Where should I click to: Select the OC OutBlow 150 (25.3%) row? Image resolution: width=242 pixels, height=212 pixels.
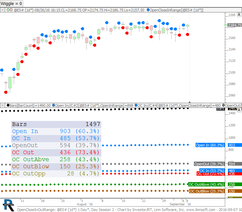[x=56, y=167]
